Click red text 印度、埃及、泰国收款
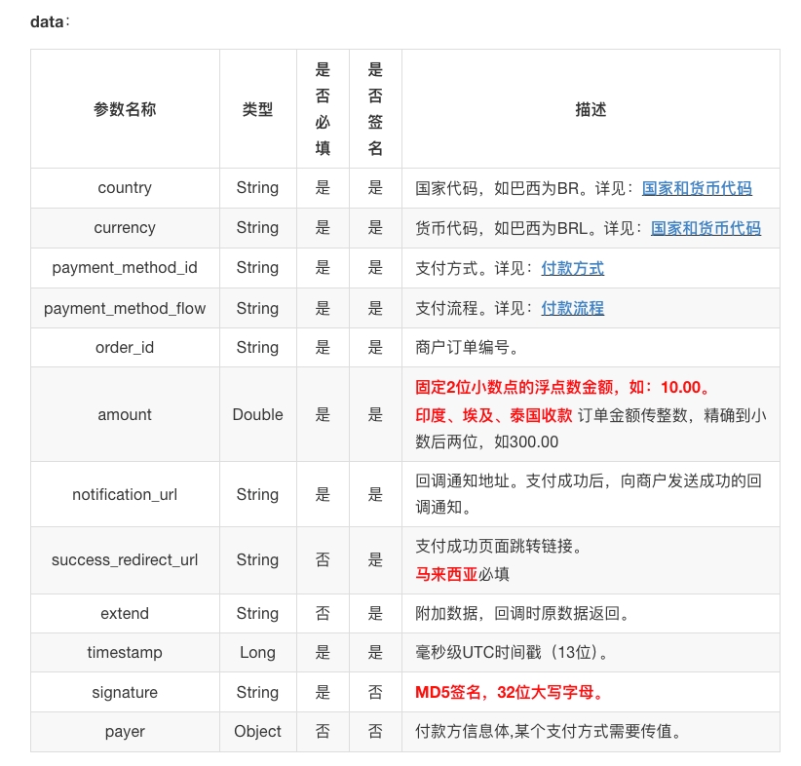 (493, 415)
